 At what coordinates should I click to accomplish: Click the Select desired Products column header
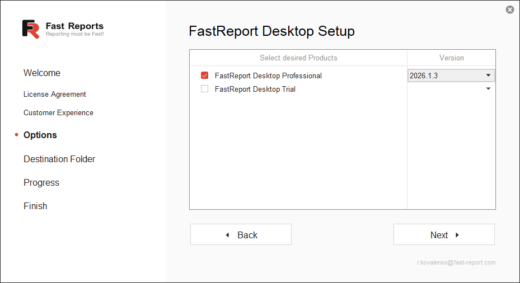(298, 58)
